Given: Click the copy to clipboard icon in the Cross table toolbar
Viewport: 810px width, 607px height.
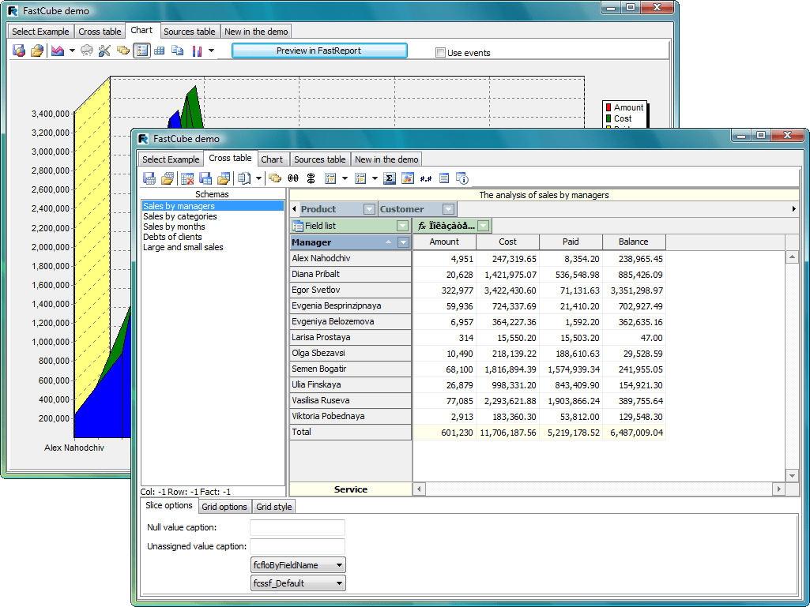Looking at the screenshot, I should [244, 178].
